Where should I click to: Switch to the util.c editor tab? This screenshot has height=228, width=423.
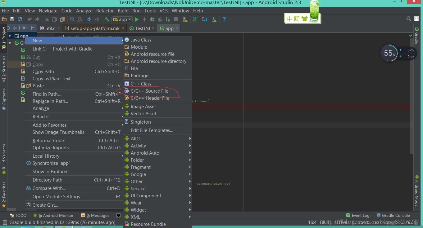pyautogui.click(x=50, y=28)
